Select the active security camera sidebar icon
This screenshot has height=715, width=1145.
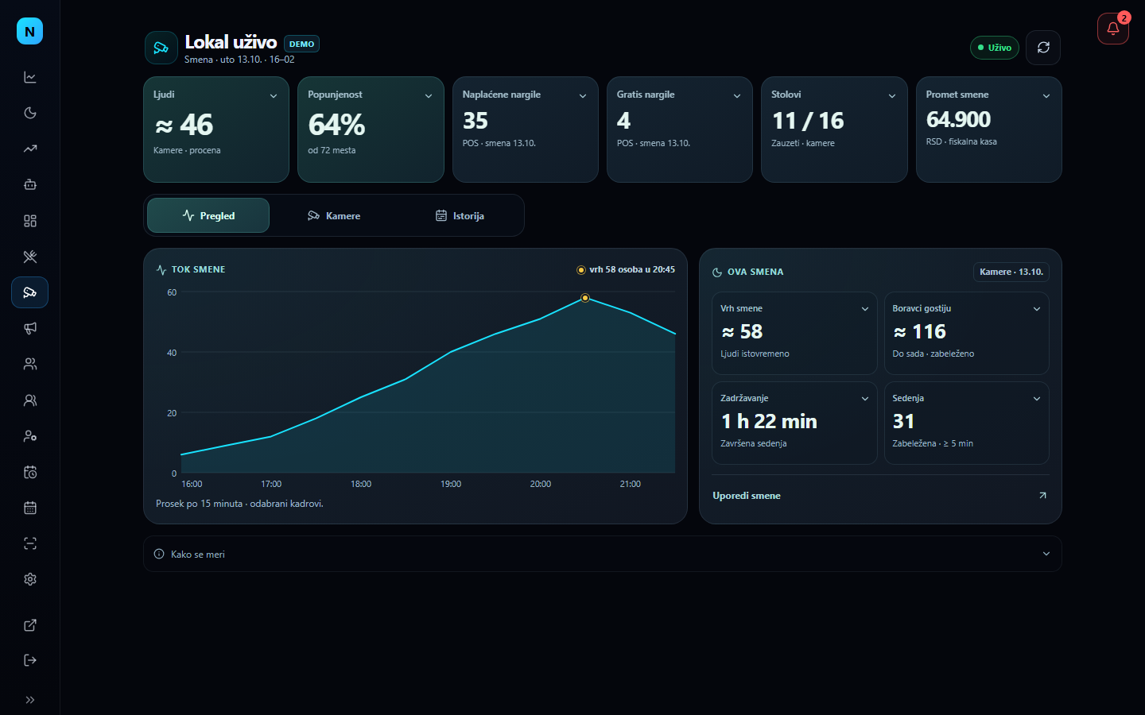click(x=30, y=292)
